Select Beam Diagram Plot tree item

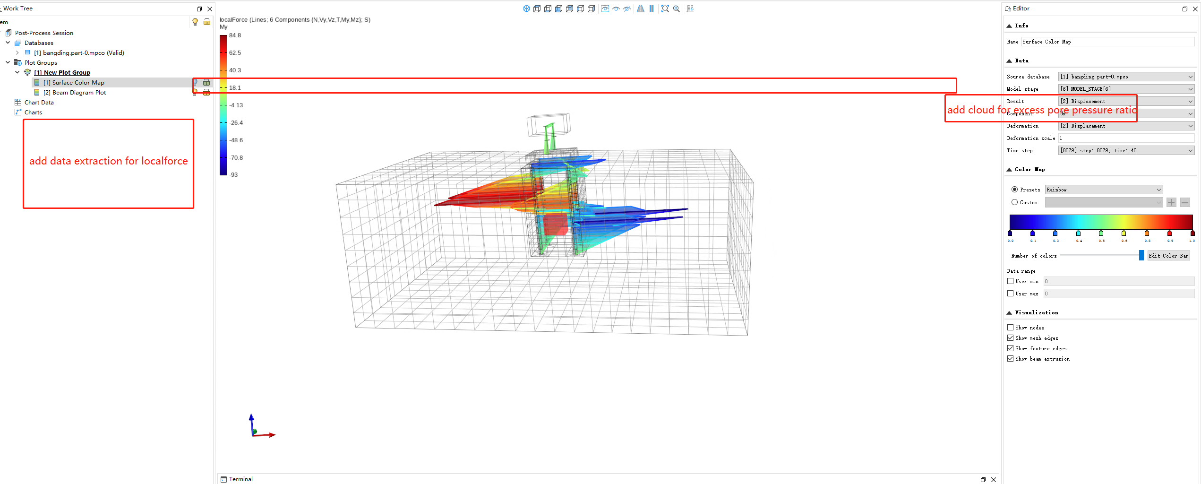point(75,92)
